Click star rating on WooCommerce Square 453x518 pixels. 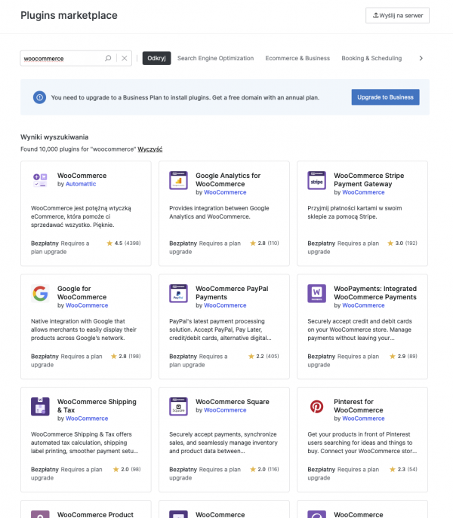[264, 469]
